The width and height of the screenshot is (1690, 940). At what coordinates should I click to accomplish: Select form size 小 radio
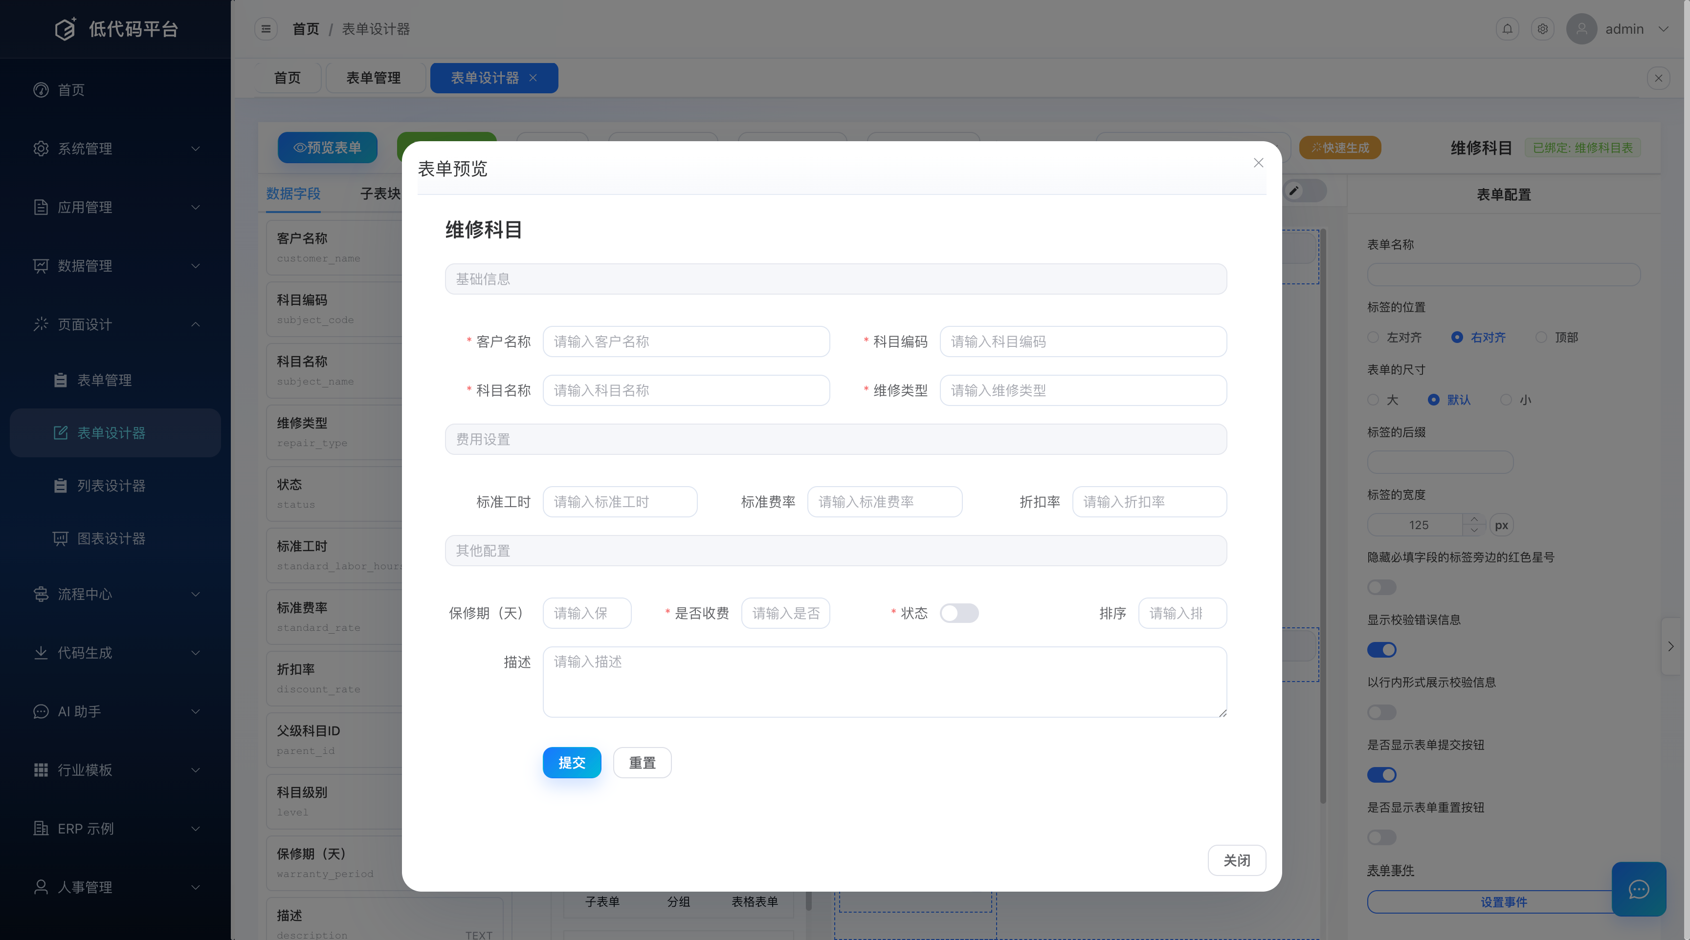pyautogui.click(x=1506, y=400)
